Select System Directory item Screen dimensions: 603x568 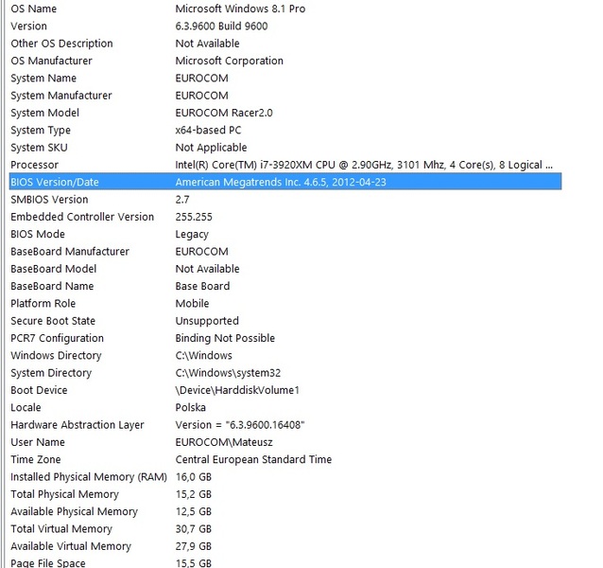tap(285, 372)
